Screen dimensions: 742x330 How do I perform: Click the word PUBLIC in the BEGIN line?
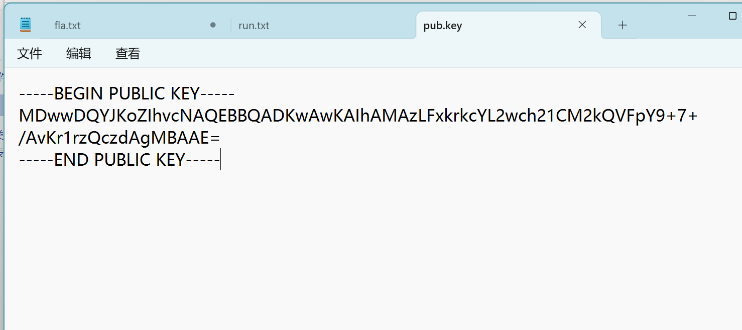tap(137, 93)
